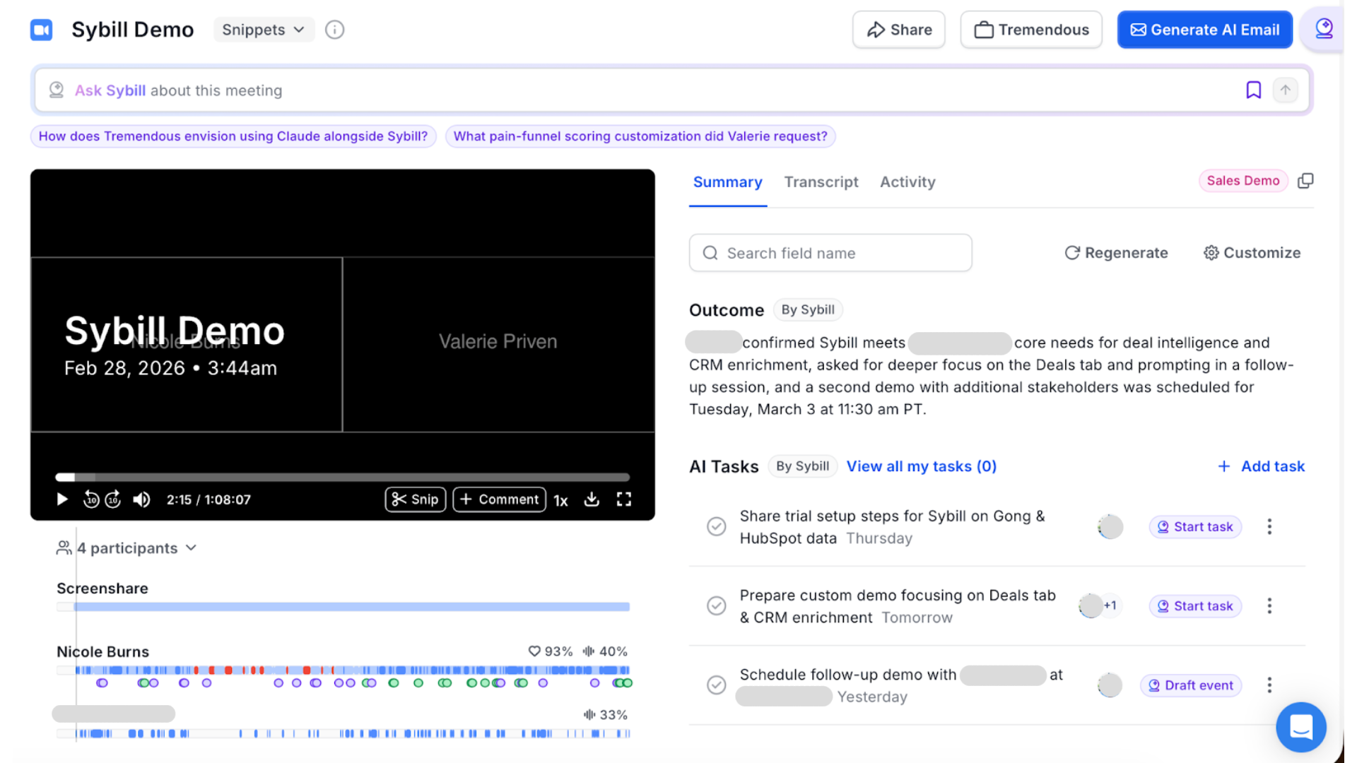Copy the summary with the copy icon

[1305, 181]
